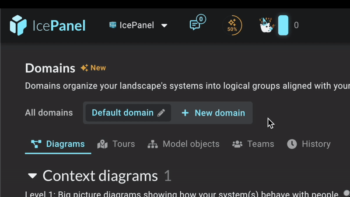Select the Default domain button
Image resolution: width=350 pixels, height=197 pixels.
pos(128,113)
